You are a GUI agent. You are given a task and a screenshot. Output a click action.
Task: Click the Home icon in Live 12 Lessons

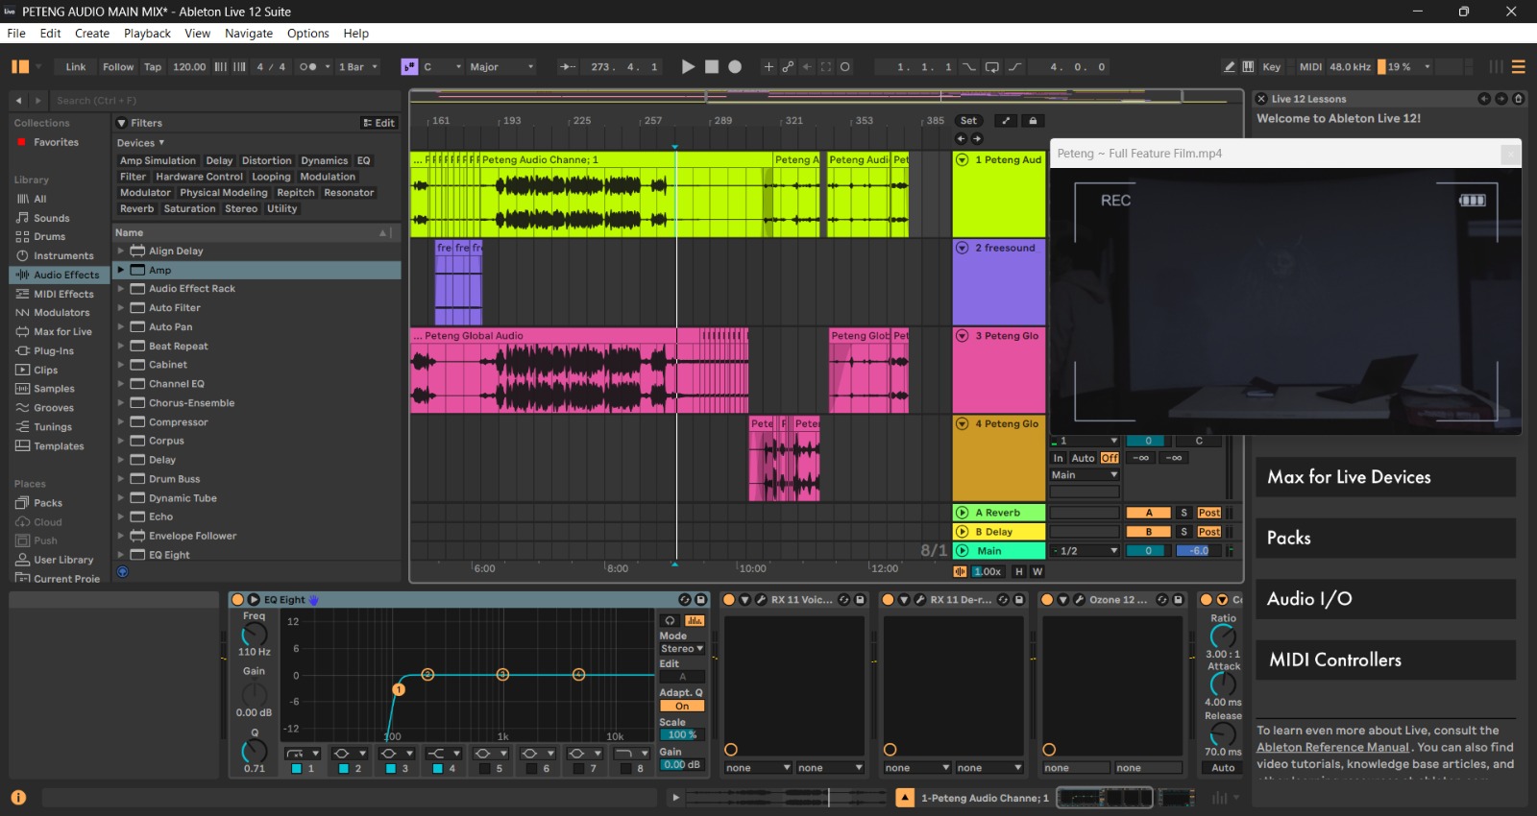pyautogui.click(x=1518, y=99)
